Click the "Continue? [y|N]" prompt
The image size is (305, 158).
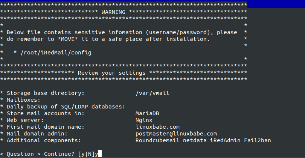[x=67, y=154]
